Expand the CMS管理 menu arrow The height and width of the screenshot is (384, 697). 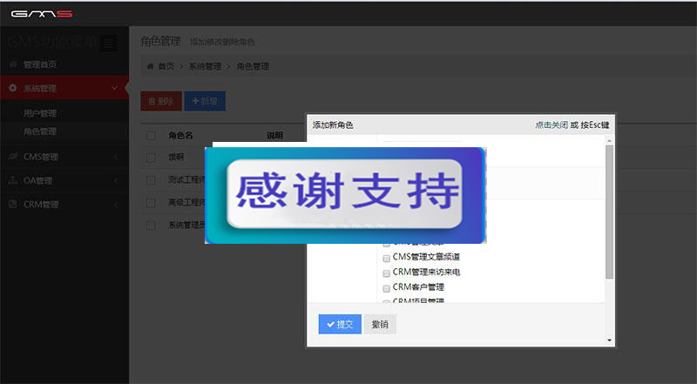pyautogui.click(x=116, y=157)
